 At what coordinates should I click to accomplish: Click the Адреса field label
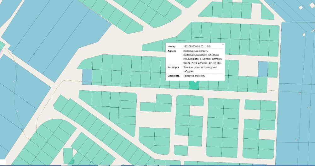pyautogui.click(x=172, y=51)
